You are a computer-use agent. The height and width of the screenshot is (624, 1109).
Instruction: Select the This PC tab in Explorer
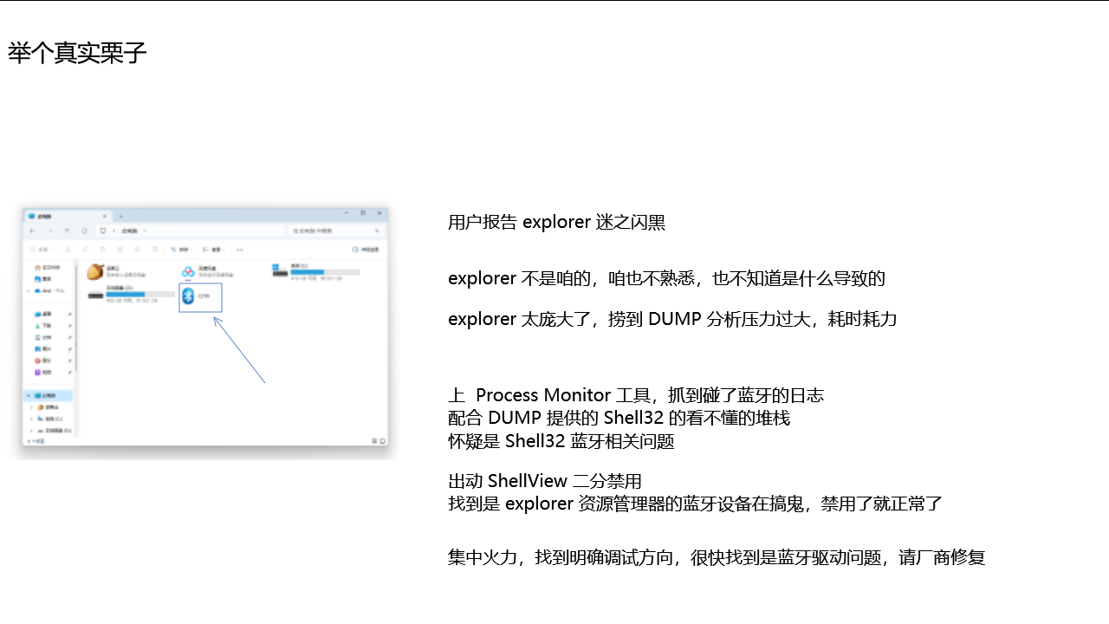coord(68,215)
